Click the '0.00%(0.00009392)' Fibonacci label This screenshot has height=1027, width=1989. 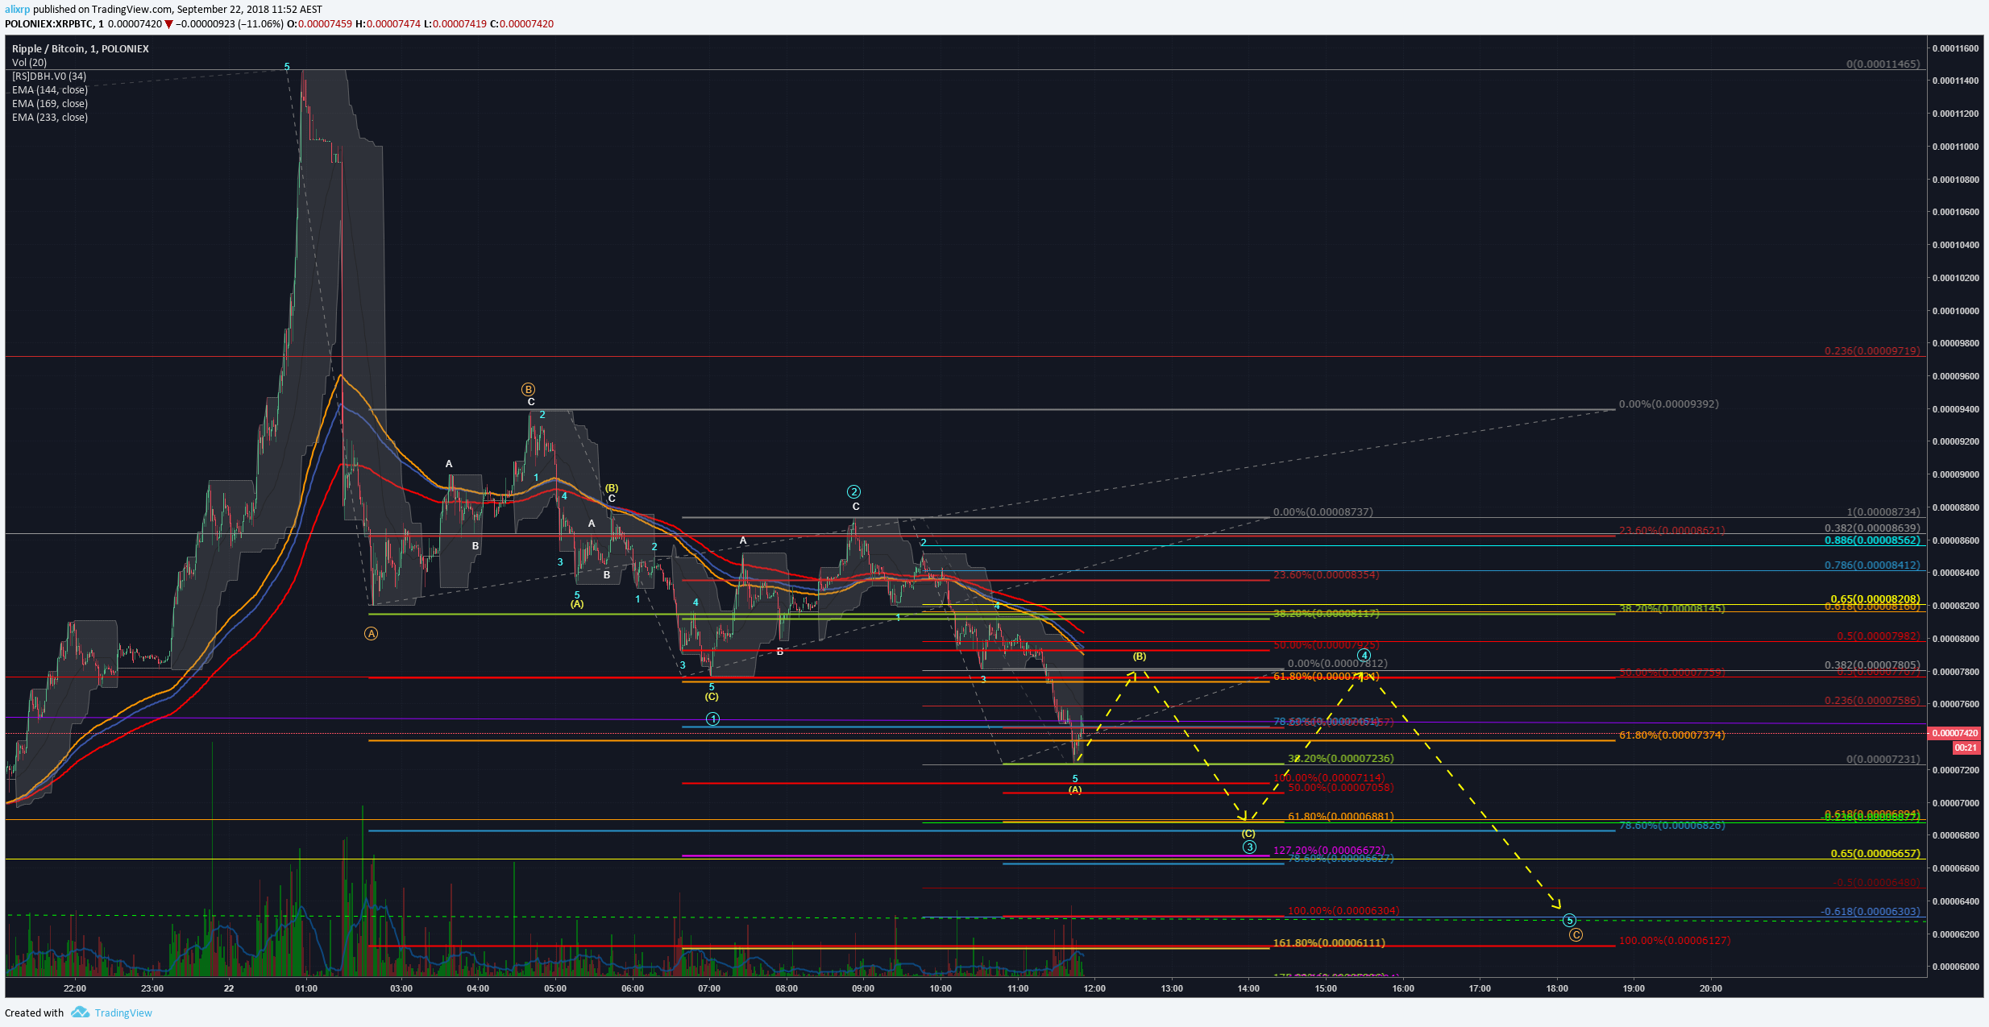[1669, 404]
